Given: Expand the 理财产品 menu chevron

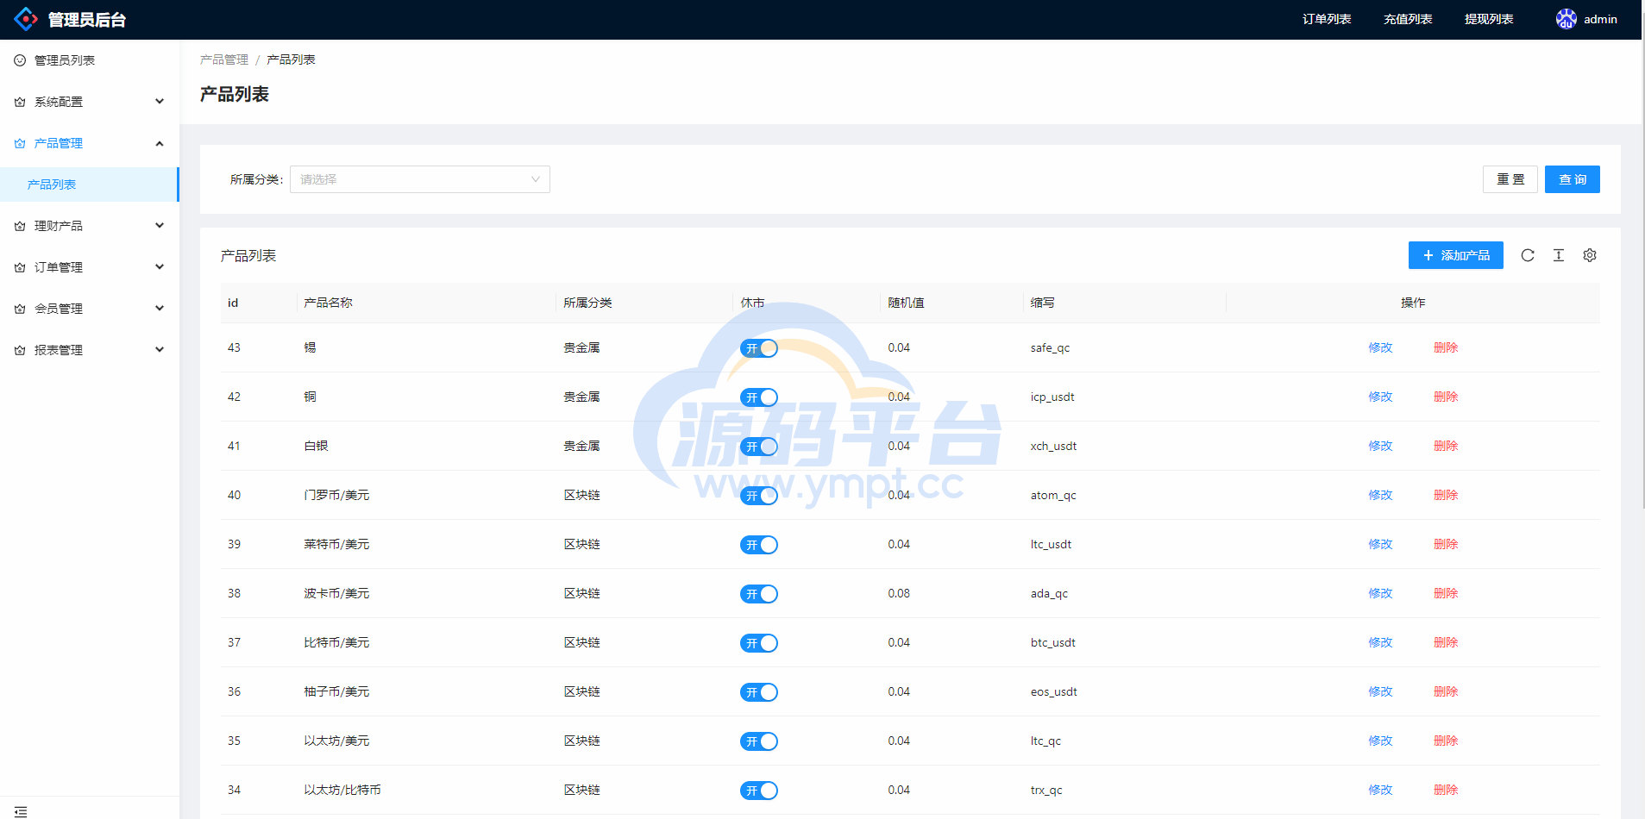Looking at the screenshot, I should coord(160,226).
